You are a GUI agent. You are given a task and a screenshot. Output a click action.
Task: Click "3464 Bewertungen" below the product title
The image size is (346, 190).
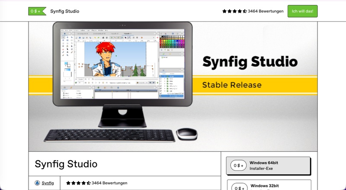(109, 183)
